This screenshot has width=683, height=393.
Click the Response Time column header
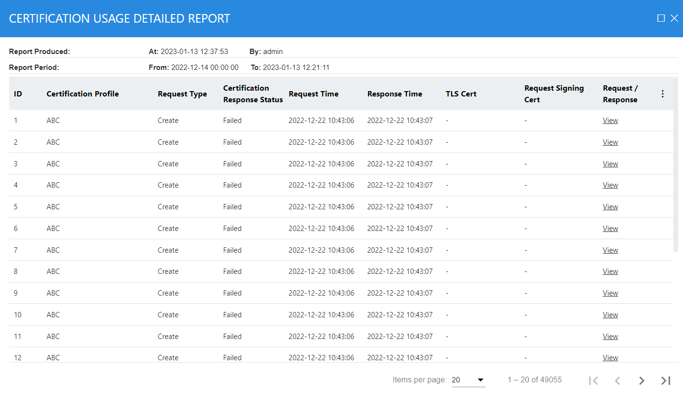click(x=395, y=94)
